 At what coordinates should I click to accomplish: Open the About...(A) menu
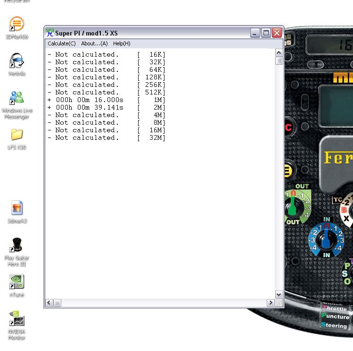click(94, 43)
